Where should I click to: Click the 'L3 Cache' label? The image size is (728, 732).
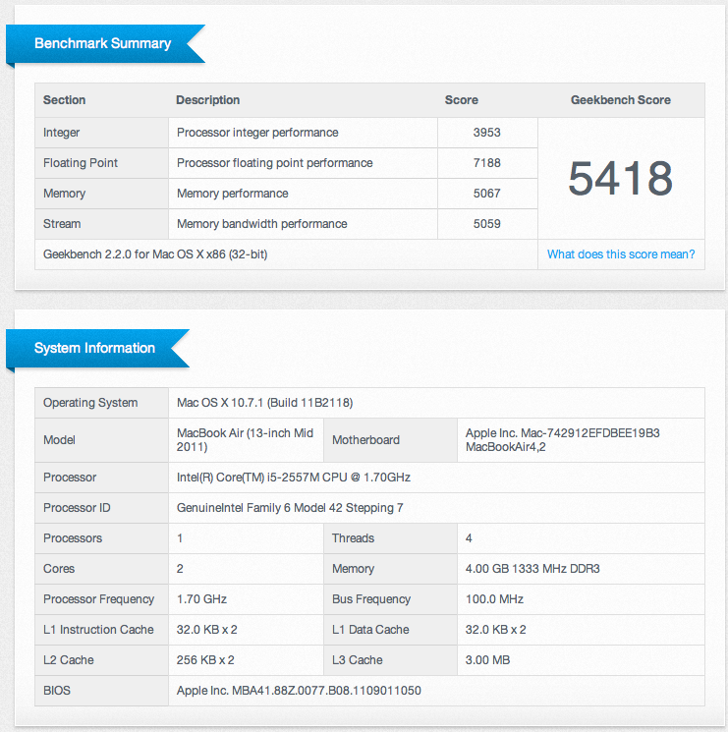pyautogui.click(x=357, y=660)
